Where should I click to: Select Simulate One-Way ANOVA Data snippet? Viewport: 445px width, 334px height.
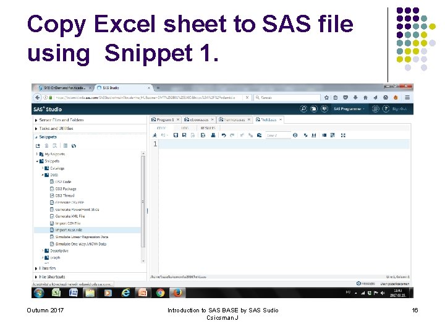click(x=81, y=244)
